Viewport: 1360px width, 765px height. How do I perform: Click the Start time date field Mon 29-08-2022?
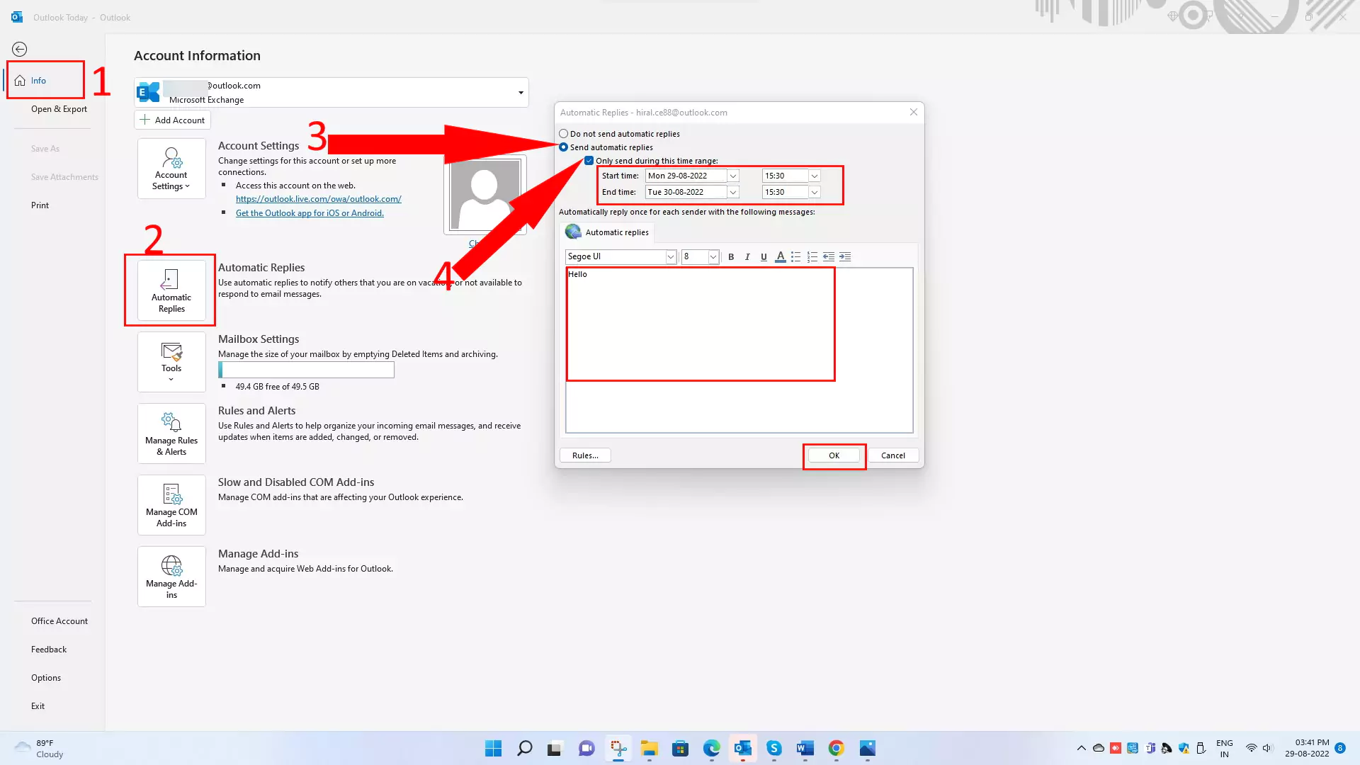[x=686, y=176]
